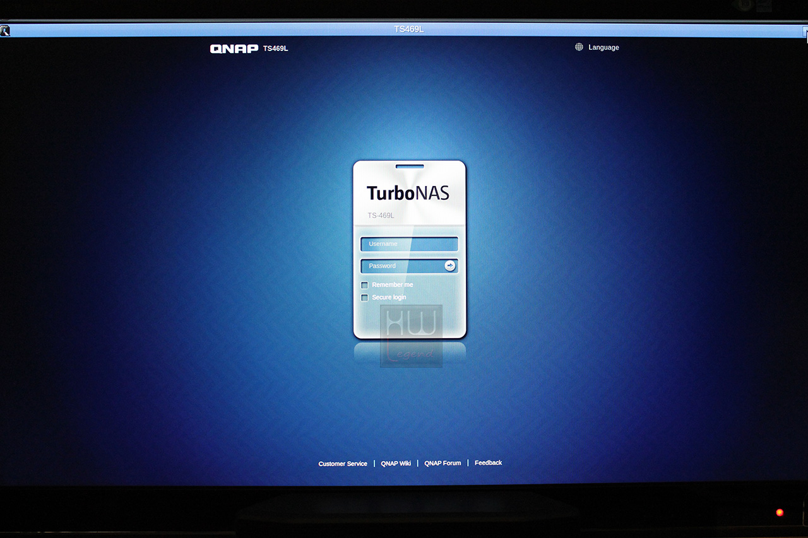Click the globe icon beside Language

coord(579,47)
